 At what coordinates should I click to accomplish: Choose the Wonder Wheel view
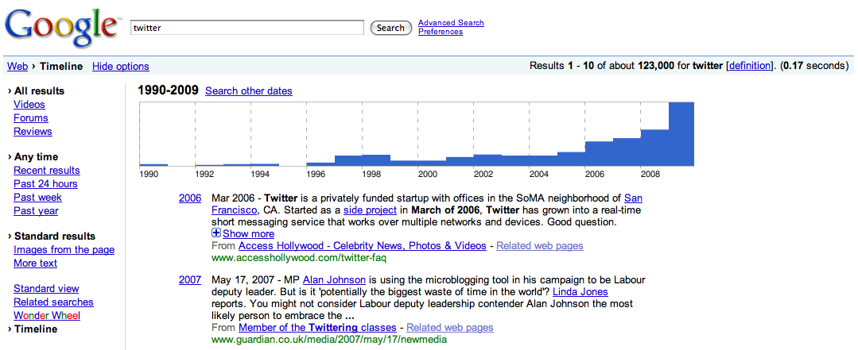tap(47, 316)
